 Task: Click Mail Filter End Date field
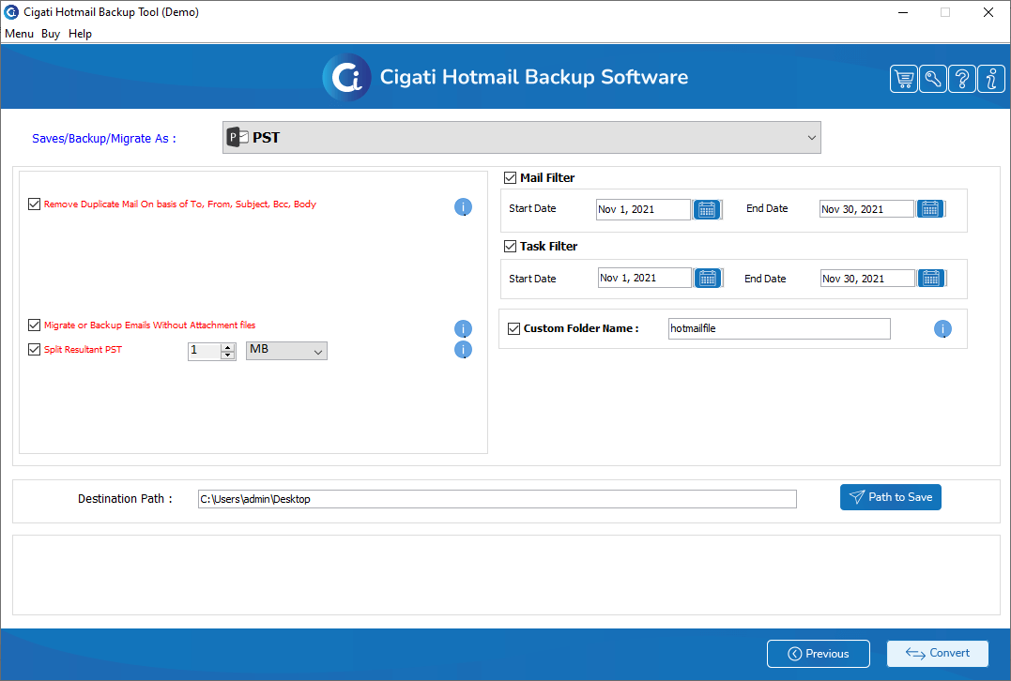click(x=866, y=209)
